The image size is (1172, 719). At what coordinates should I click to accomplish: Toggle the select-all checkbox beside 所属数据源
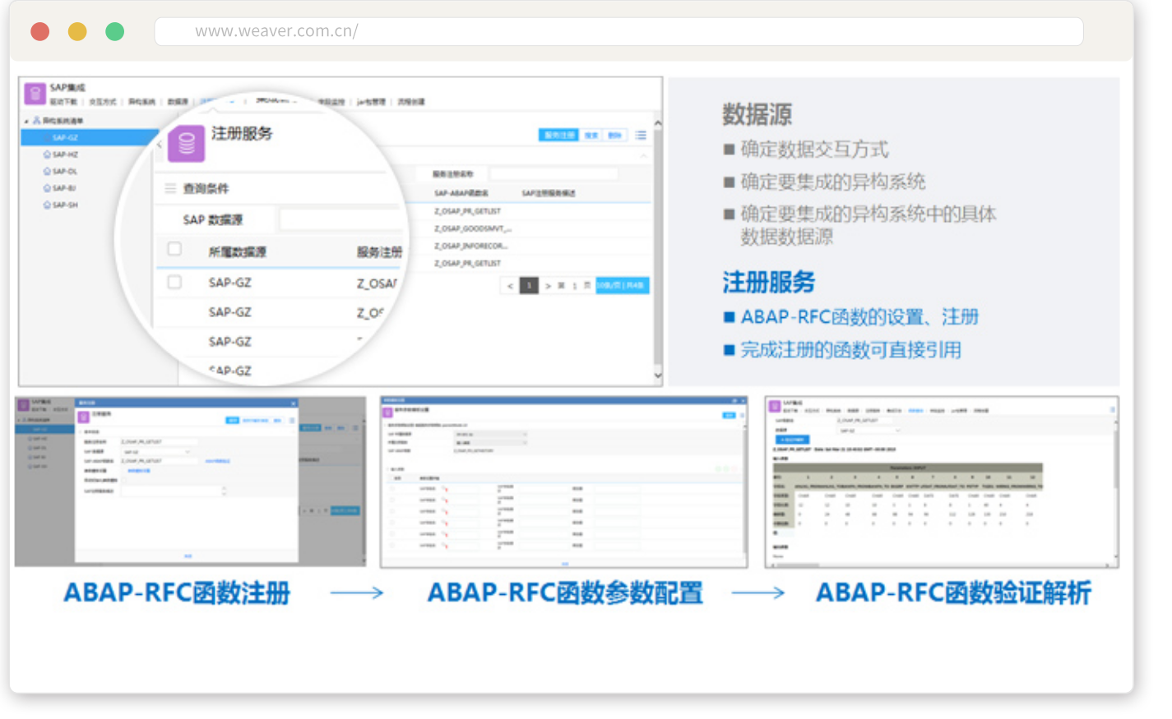174,248
